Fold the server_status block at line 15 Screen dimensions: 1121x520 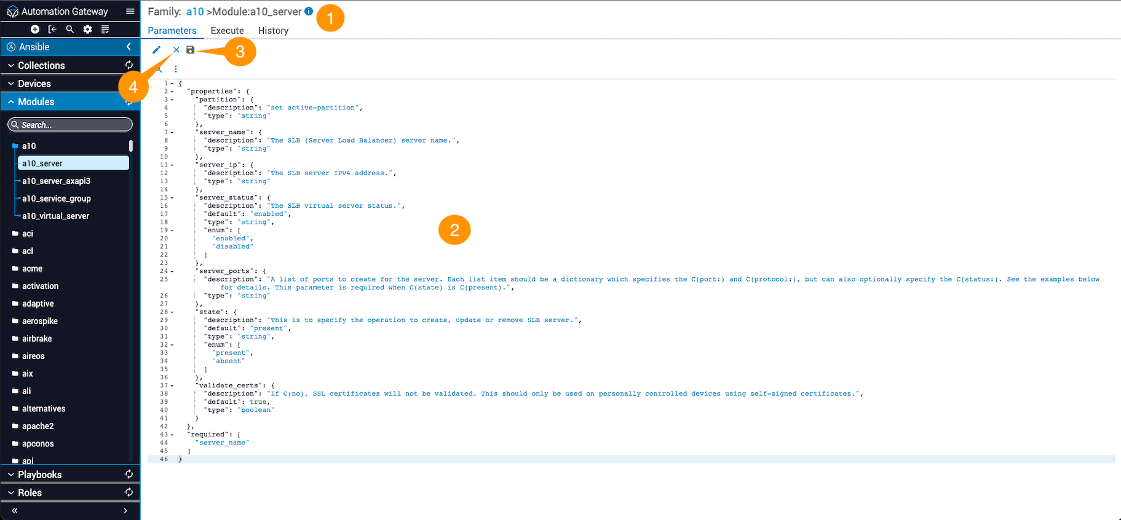pyautogui.click(x=172, y=198)
